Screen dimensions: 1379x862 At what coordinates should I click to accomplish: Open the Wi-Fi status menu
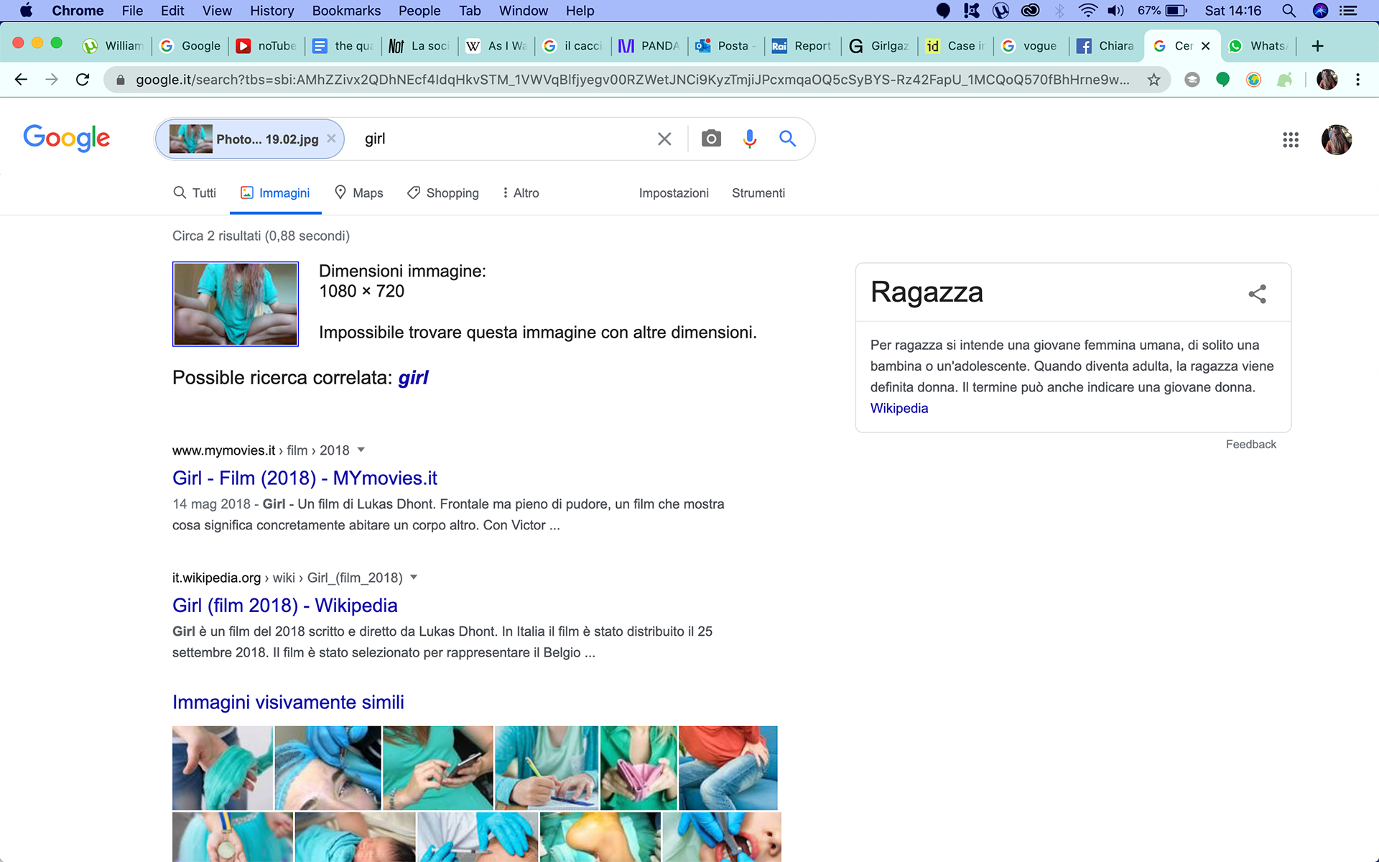pyautogui.click(x=1088, y=11)
